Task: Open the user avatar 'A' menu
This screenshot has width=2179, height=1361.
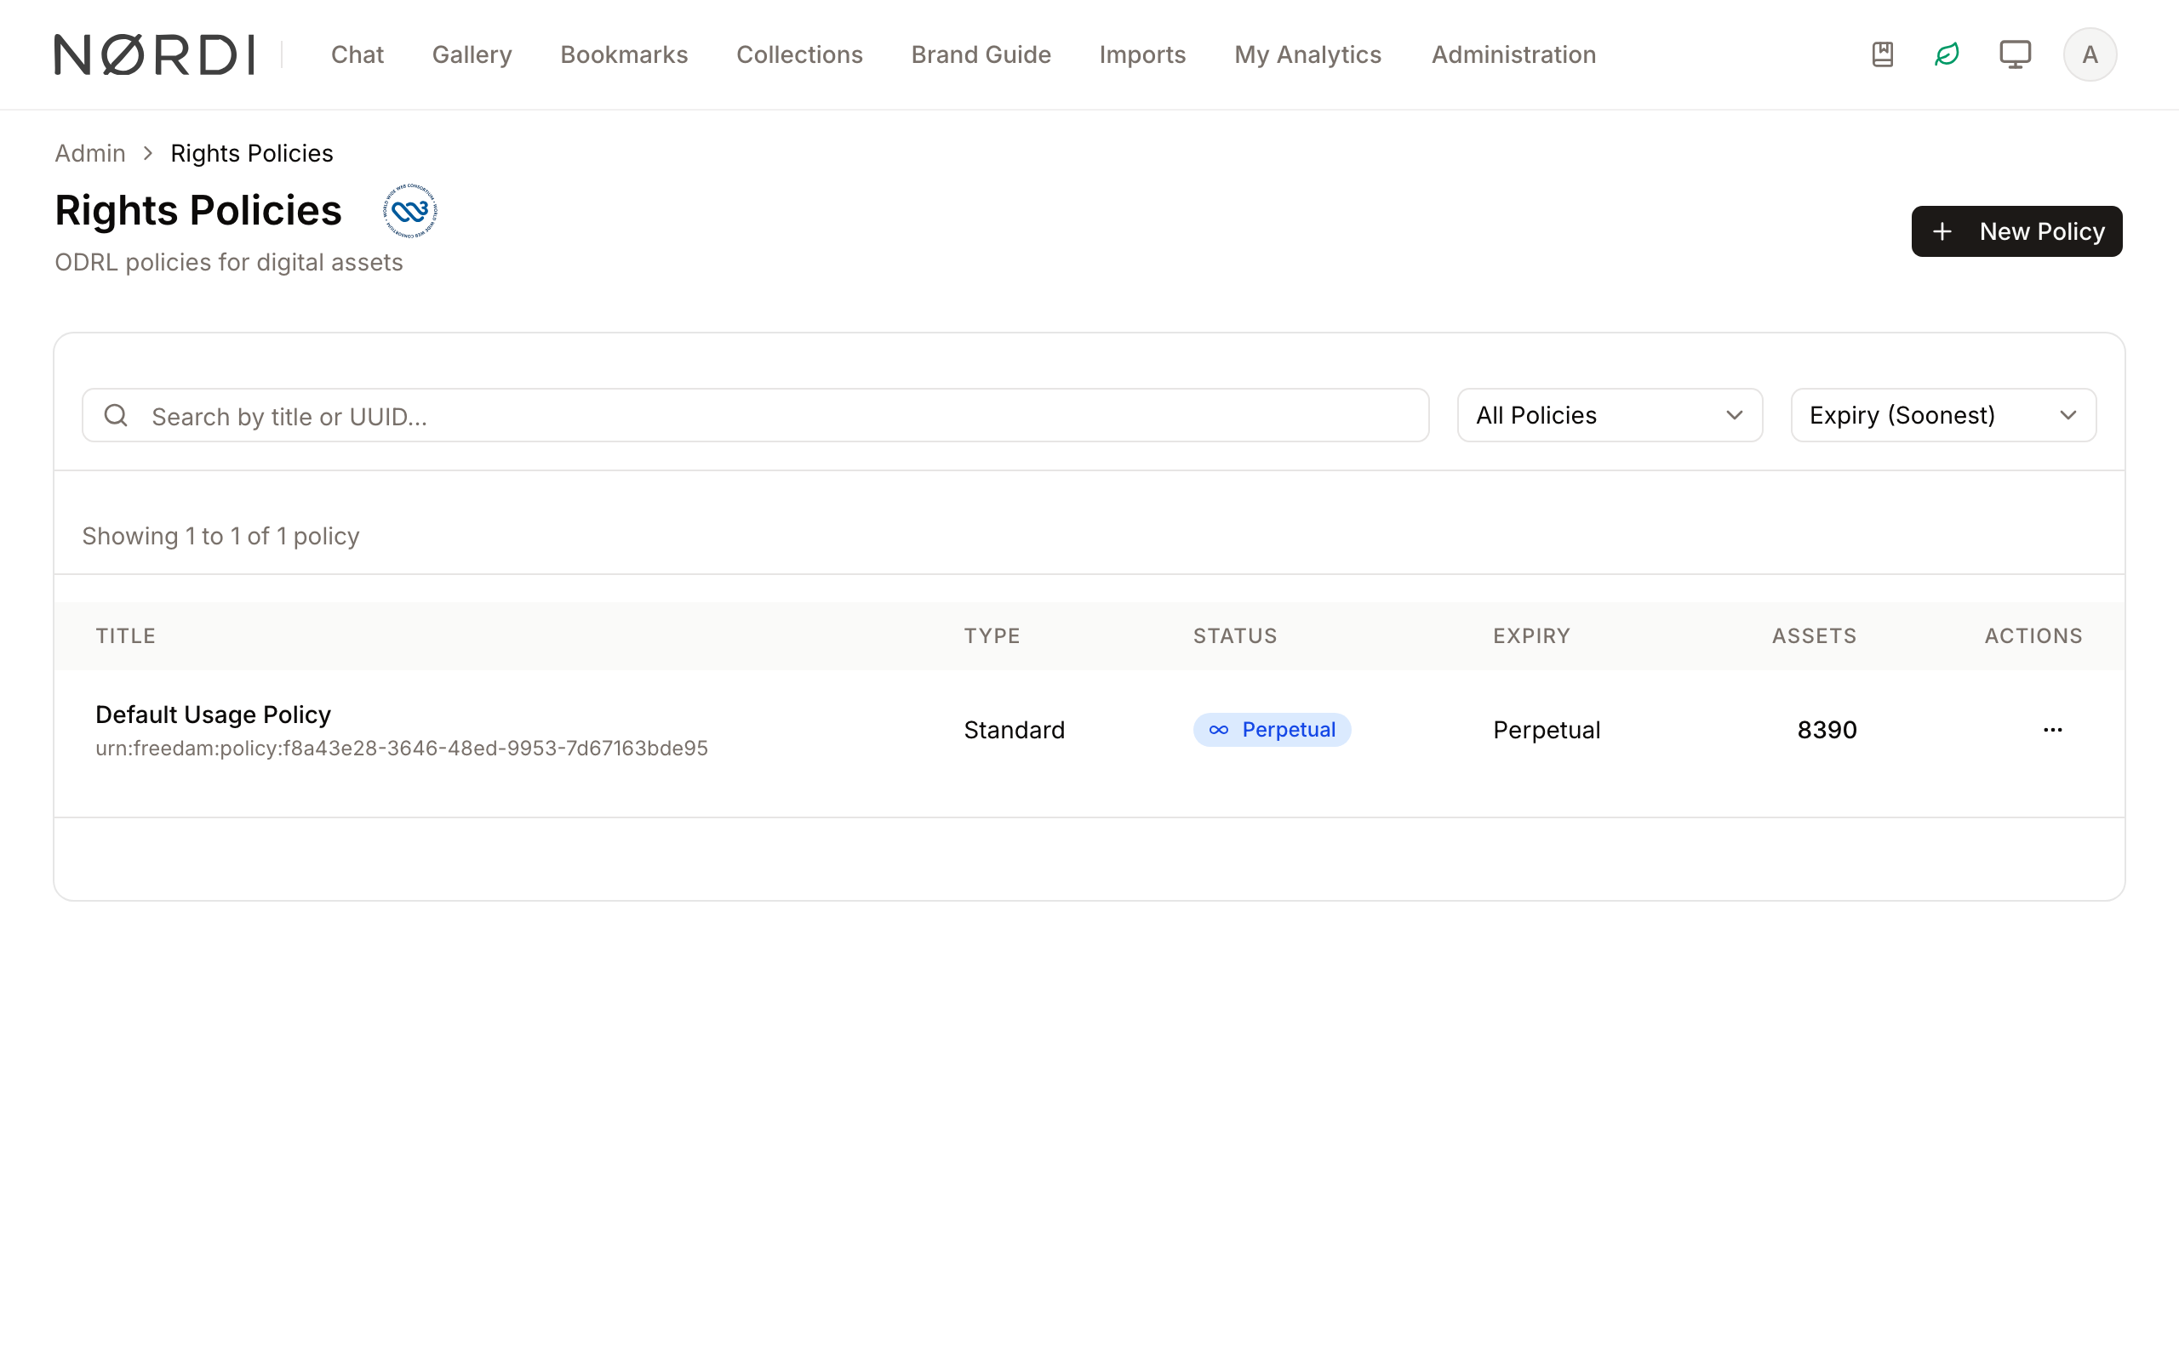Action: [2090, 55]
